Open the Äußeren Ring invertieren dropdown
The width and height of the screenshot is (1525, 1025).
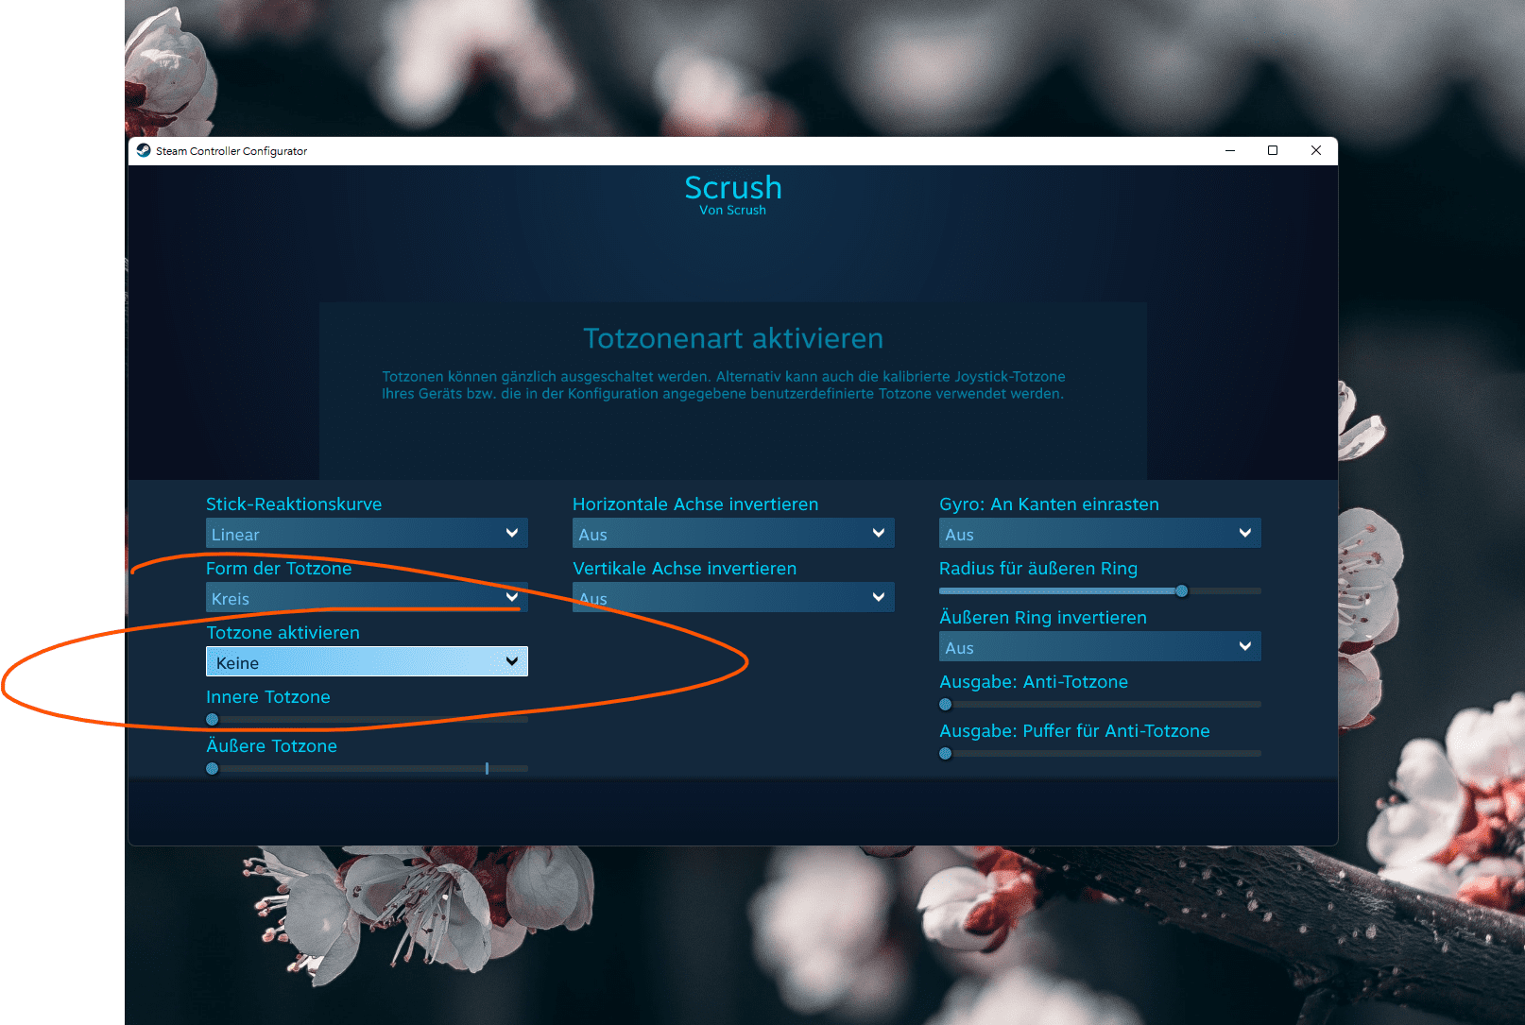click(x=1100, y=647)
